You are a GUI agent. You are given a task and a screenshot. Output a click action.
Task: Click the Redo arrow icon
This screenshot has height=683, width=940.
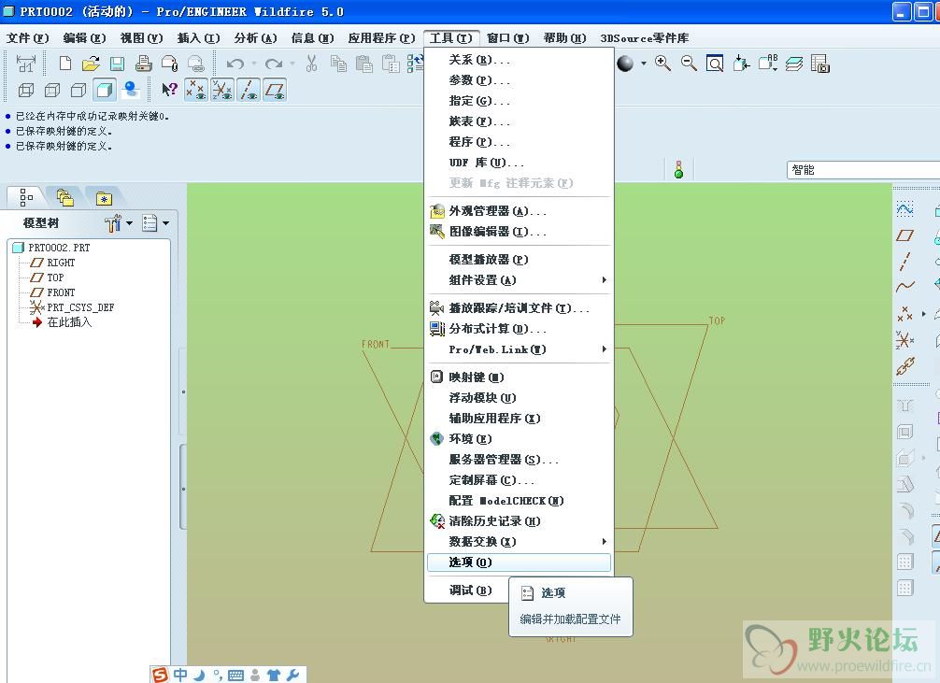274,63
